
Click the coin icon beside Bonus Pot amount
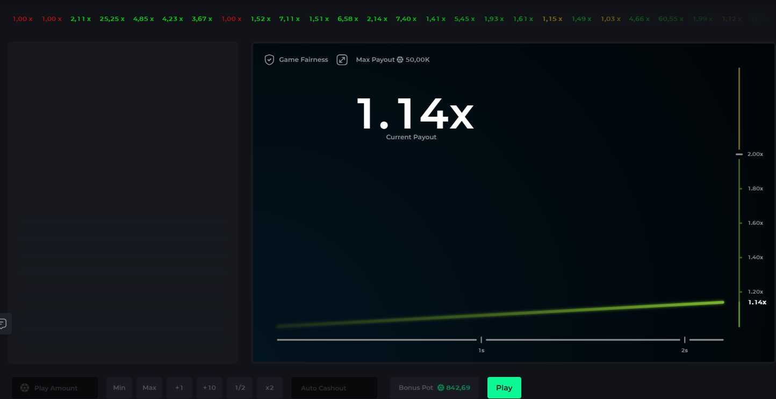[440, 387]
